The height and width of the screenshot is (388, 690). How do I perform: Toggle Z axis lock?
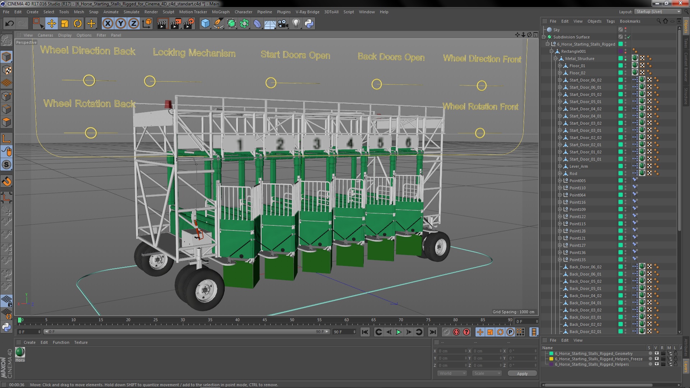(134, 24)
